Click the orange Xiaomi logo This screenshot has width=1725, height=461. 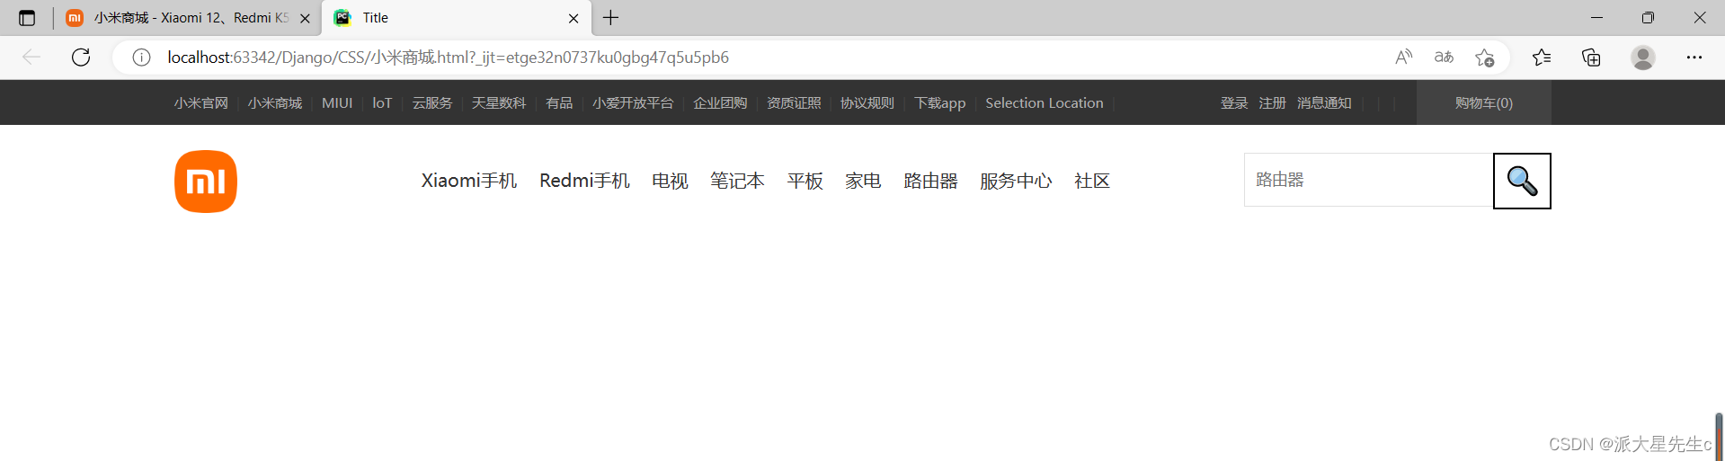pyautogui.click(x=206, y=182)
